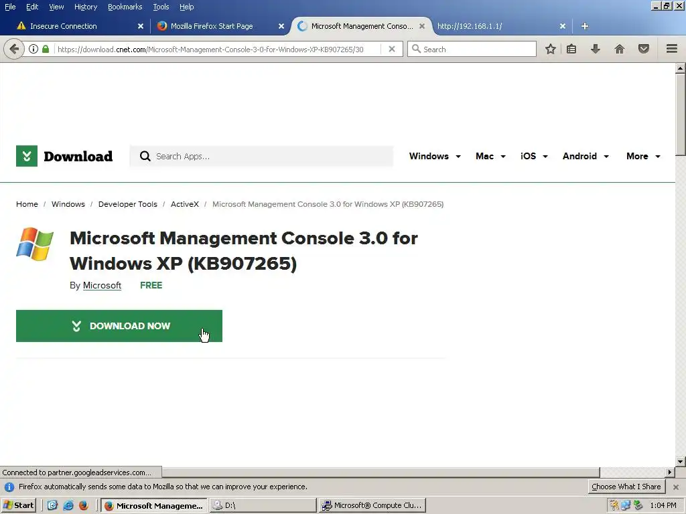Bookmark this page with the star icon

pos(551,49)
